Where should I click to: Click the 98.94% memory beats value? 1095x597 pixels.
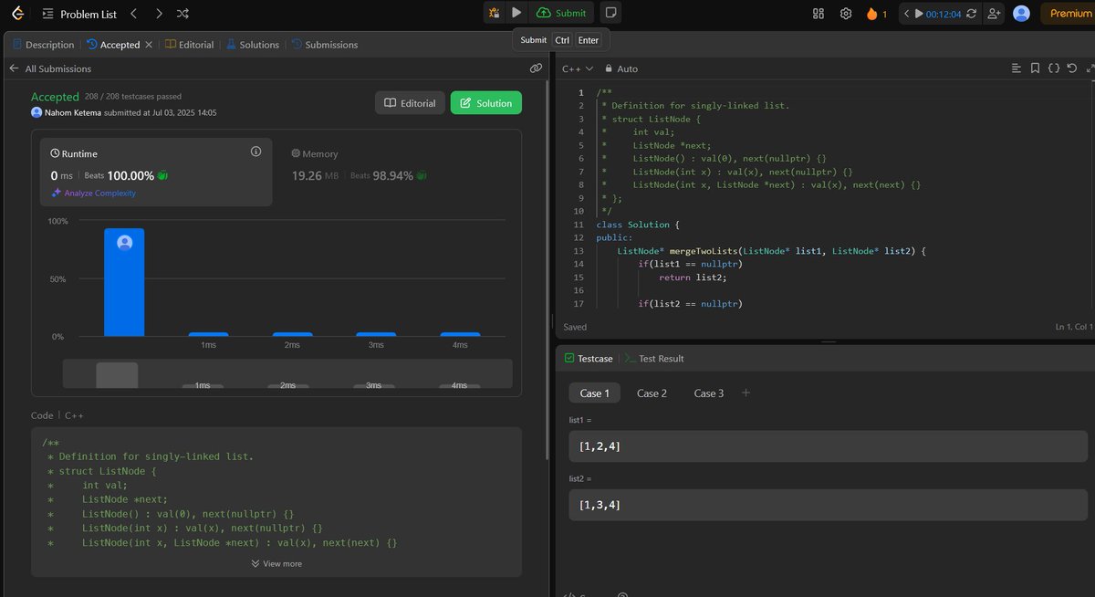point(393,175)
